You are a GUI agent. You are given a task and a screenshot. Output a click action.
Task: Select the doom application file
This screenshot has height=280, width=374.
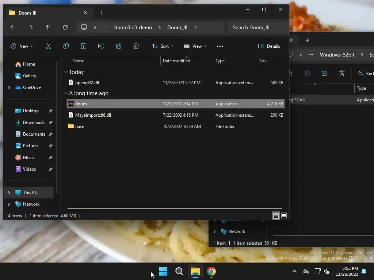[x=176, y=104]
